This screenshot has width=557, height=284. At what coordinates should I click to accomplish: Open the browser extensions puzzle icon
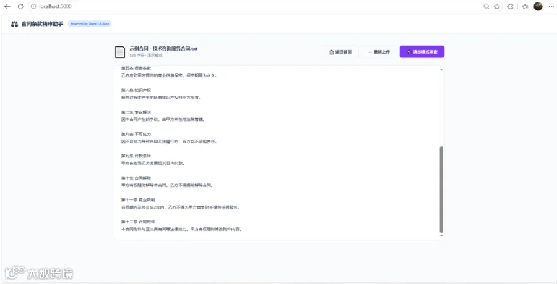point(511,6)
